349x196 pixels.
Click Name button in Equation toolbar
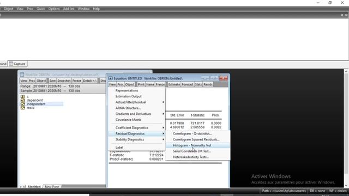[150, 84]
